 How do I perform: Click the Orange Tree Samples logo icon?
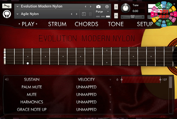pyautogui.click(x=7, y=14)
